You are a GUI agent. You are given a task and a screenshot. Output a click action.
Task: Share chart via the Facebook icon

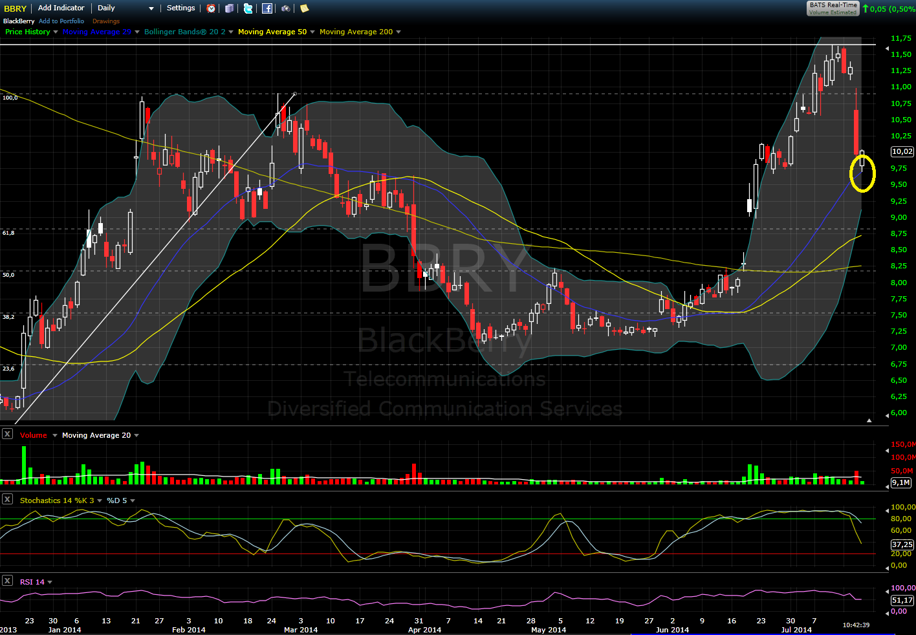point(267,8)
